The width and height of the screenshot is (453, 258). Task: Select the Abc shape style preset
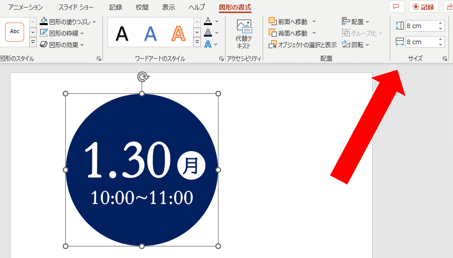(x=15, y=32)
